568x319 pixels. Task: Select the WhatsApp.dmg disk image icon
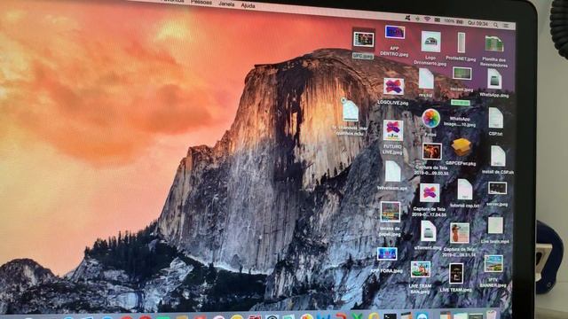494,79
